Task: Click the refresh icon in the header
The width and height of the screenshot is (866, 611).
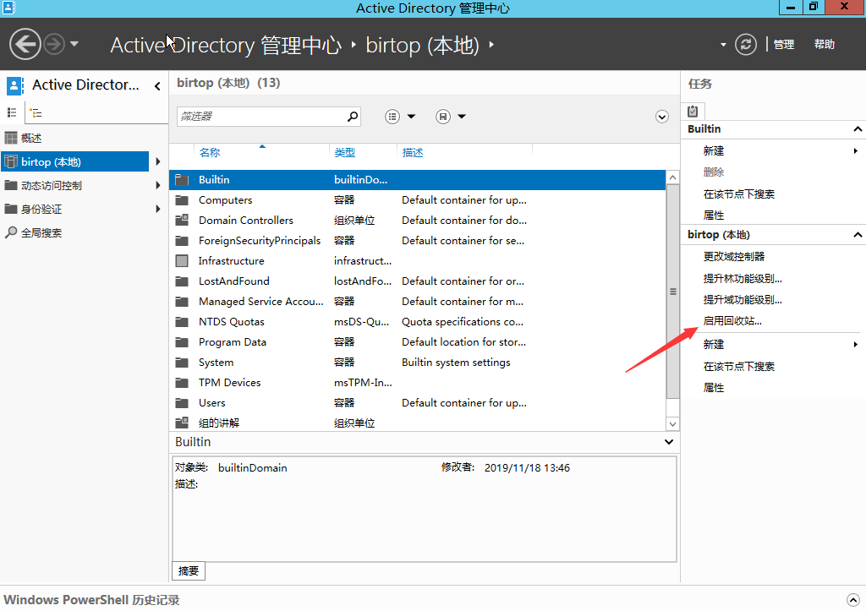Action: coord(746,44)
